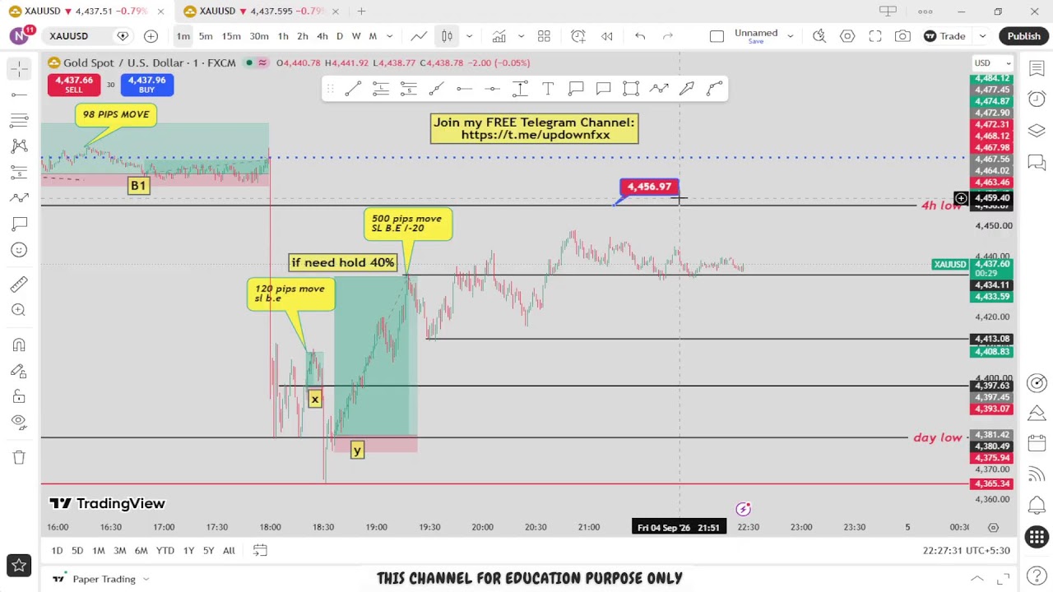Open the XAUUSD symbol search field
This screenshot has height=592, width=1053.
click(x=81, y=36)
